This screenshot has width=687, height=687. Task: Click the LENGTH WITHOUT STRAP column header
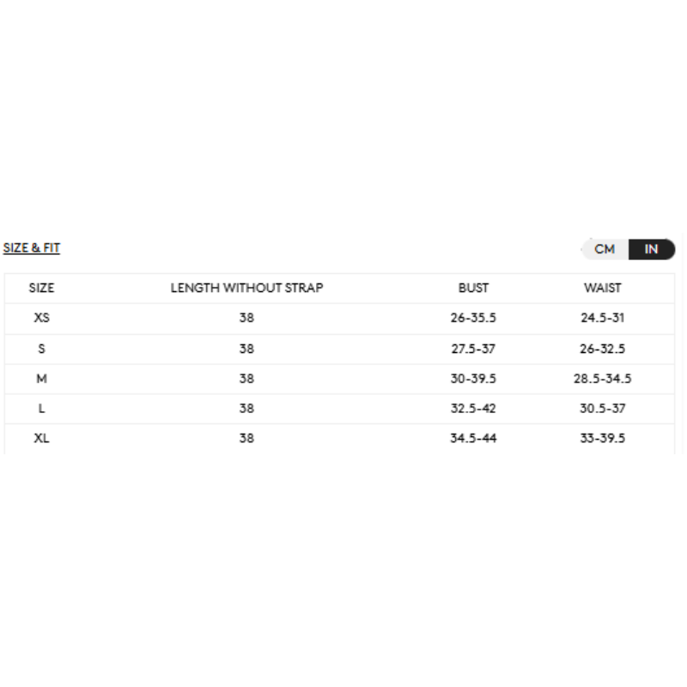pos(246,288)
